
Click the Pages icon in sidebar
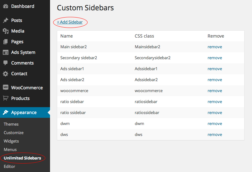[x=6, y=42]
